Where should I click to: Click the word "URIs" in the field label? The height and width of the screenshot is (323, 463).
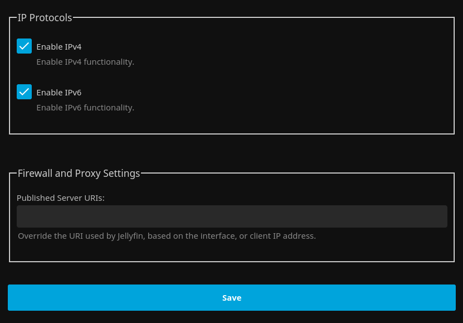click(94, 198)
